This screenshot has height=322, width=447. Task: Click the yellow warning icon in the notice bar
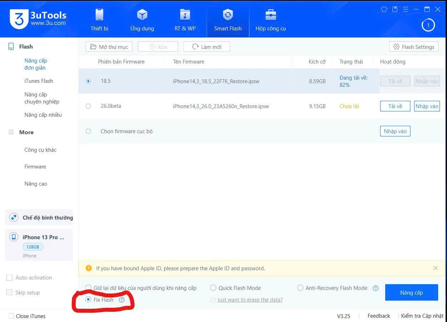[x=89, y=268]
